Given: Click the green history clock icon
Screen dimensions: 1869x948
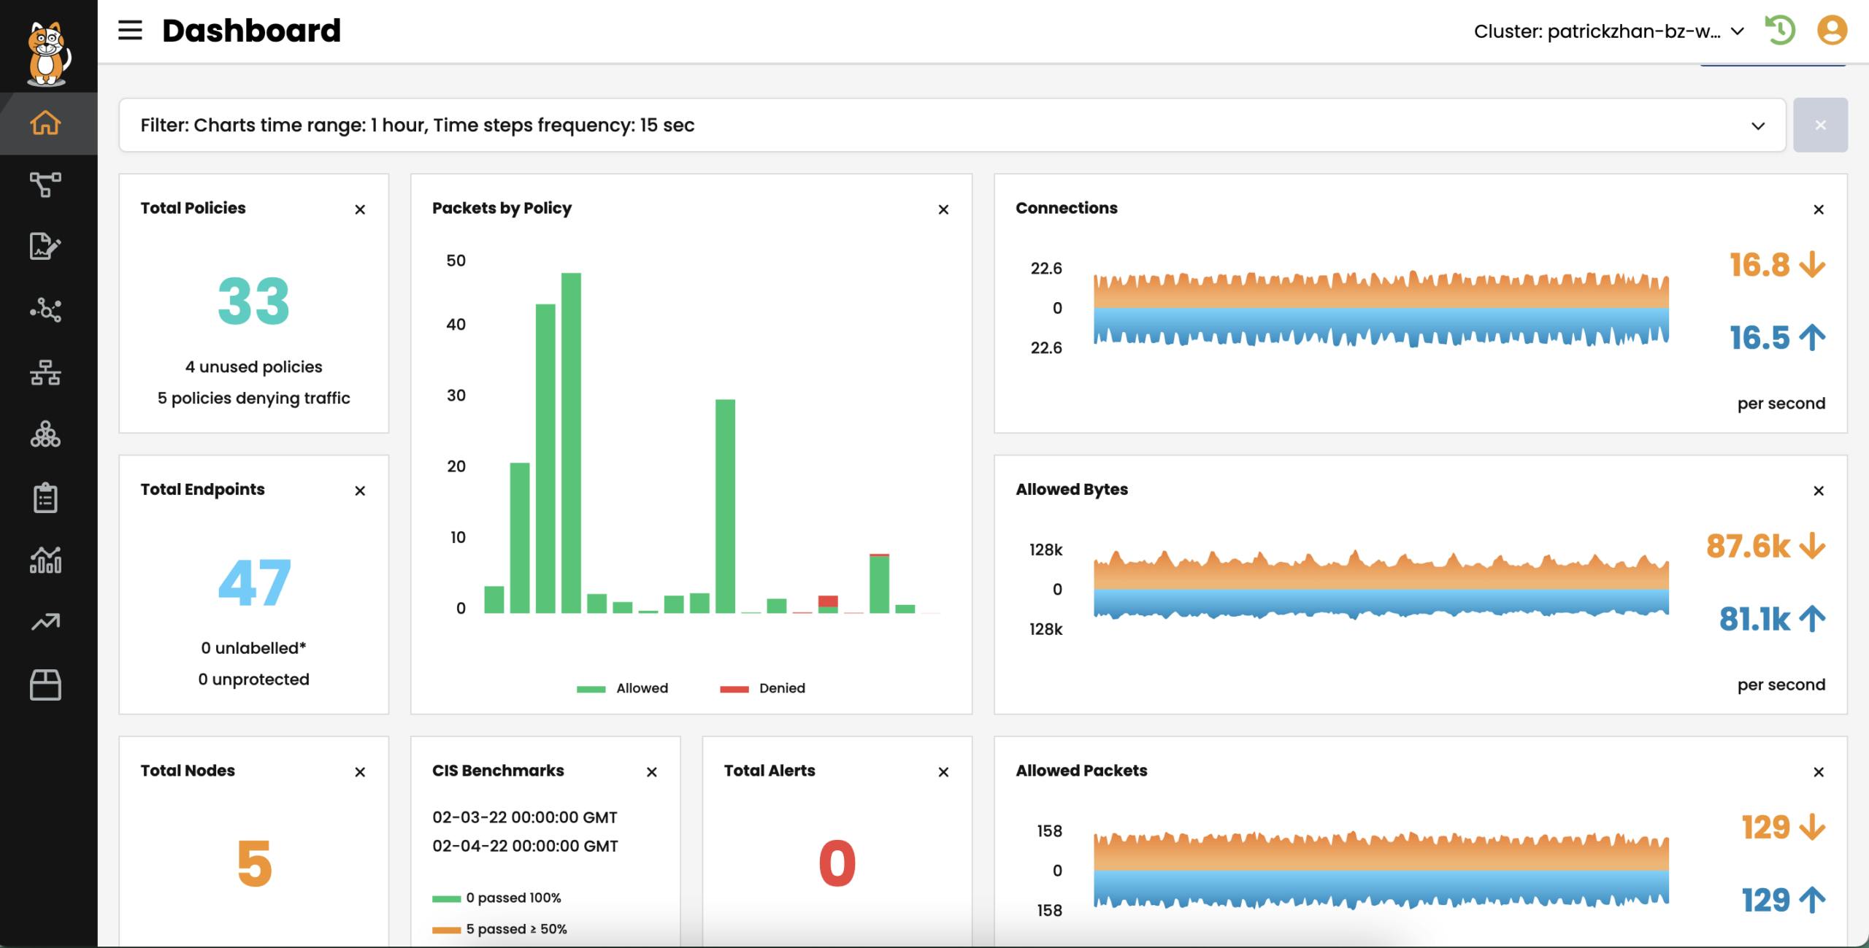Looking at the screenshot, I should (1779, 31).
